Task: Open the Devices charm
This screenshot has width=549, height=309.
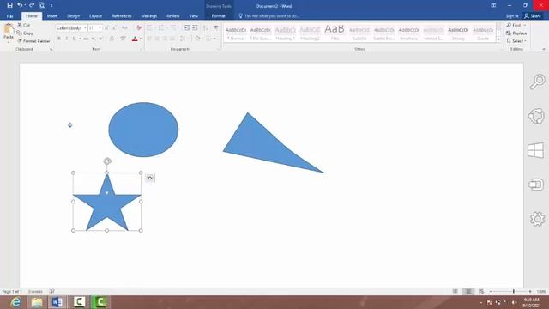Action: pyautogui.click(x=536, y=185)
